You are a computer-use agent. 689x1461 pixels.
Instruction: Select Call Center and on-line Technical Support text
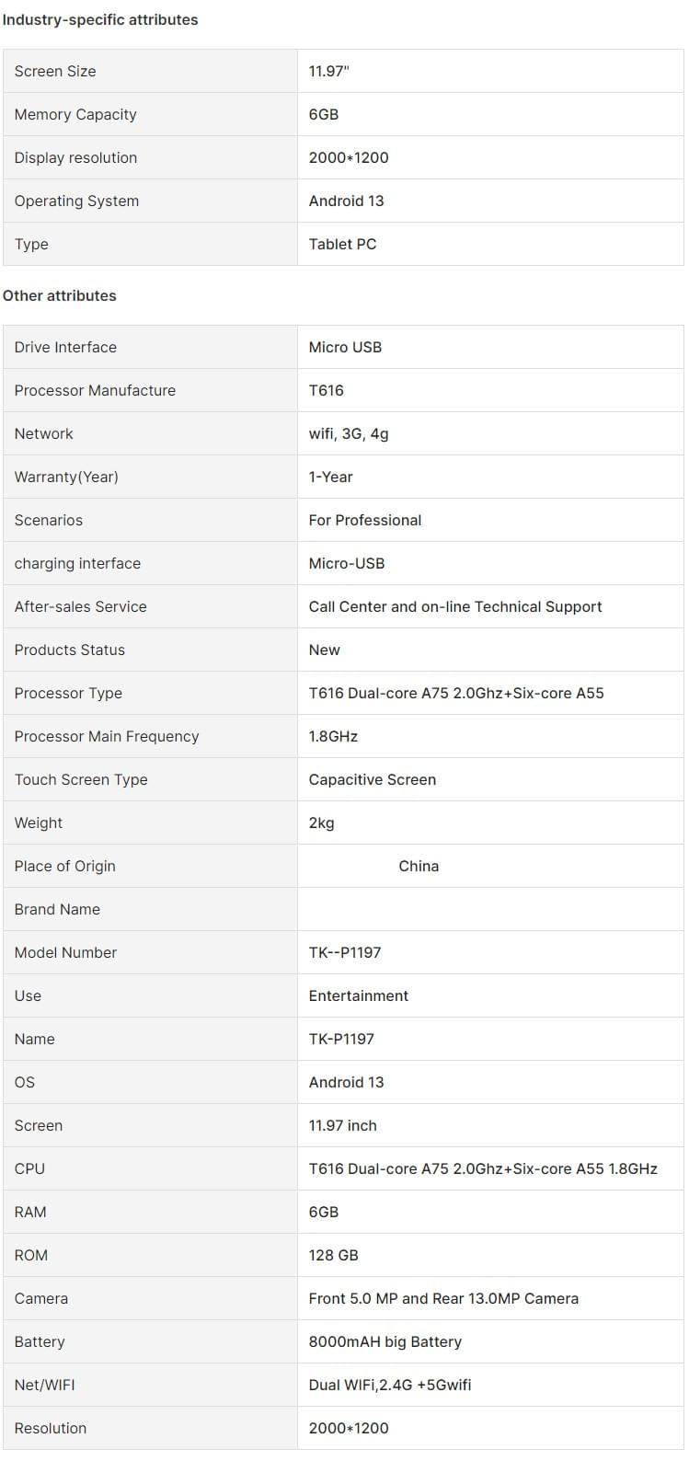pyautogui.click(x=455, y=606)
